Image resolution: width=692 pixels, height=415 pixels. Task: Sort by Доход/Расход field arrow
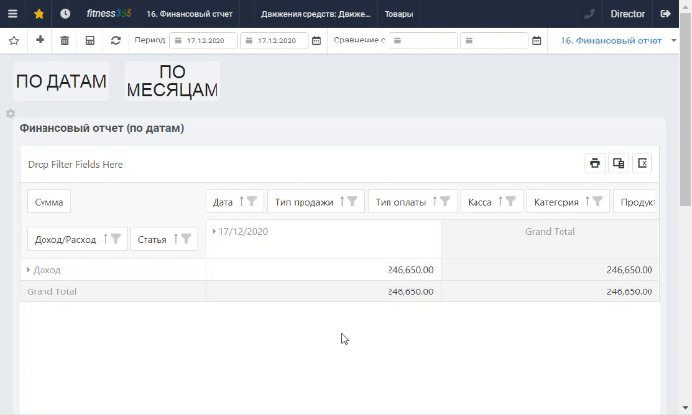point(105,239)
